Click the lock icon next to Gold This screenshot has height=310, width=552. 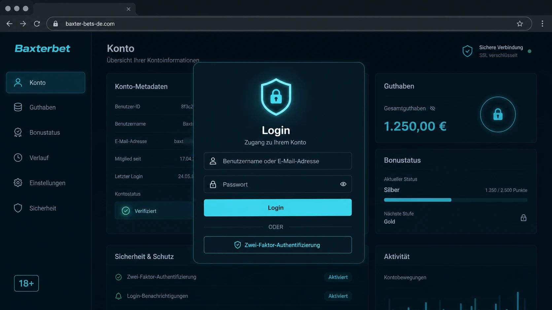point(524,218)
